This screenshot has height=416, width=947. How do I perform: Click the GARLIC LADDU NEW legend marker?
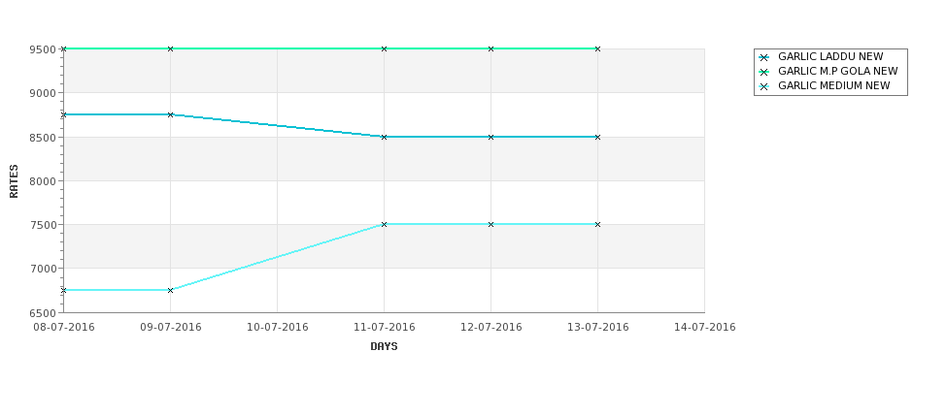(764, 58)
